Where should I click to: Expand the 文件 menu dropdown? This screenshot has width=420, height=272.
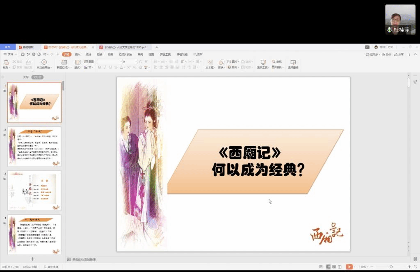pyautogui.click(x=10, y=54)
